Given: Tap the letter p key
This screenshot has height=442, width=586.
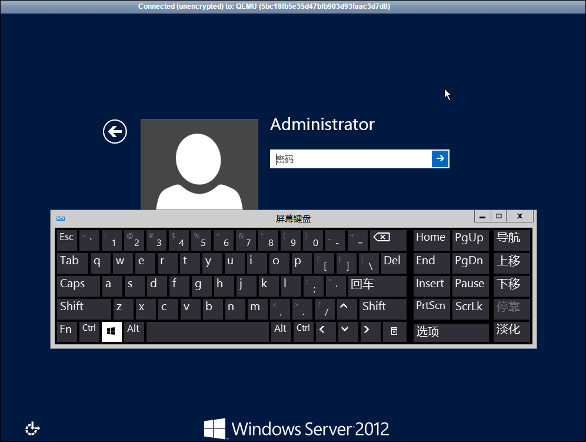Looking at the screenshot, I should pyautogui.click(x=302, y=263).
